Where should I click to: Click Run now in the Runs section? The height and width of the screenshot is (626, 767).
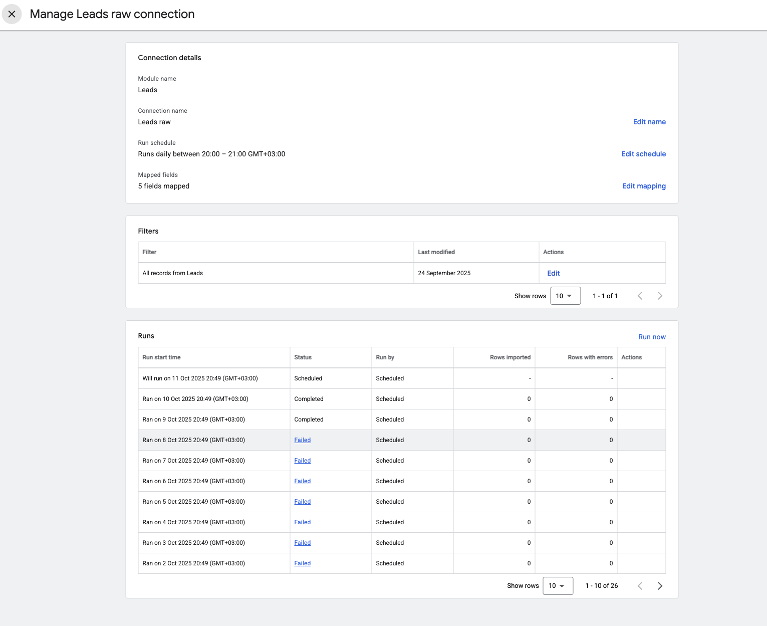(x=651, y=337)
